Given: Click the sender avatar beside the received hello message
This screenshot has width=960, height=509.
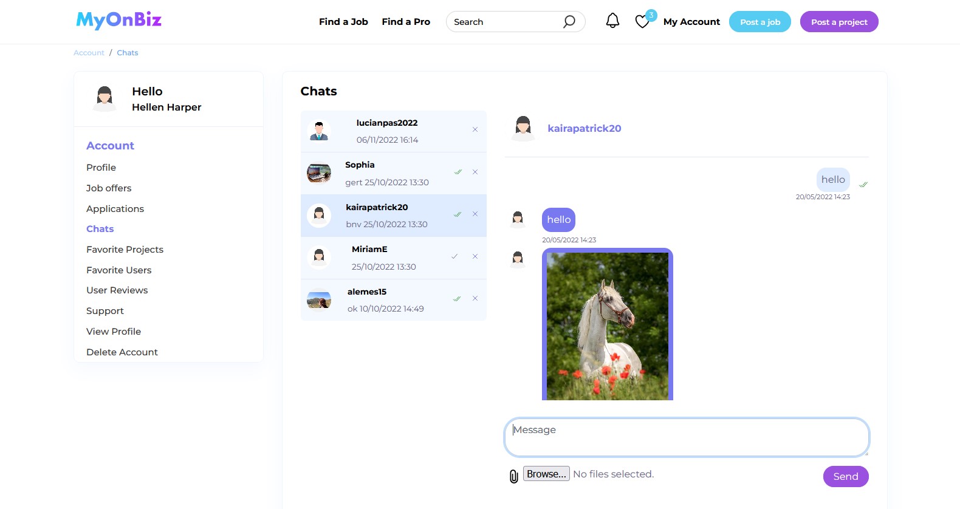Looking at the screenshot, I should pos(518,219).
